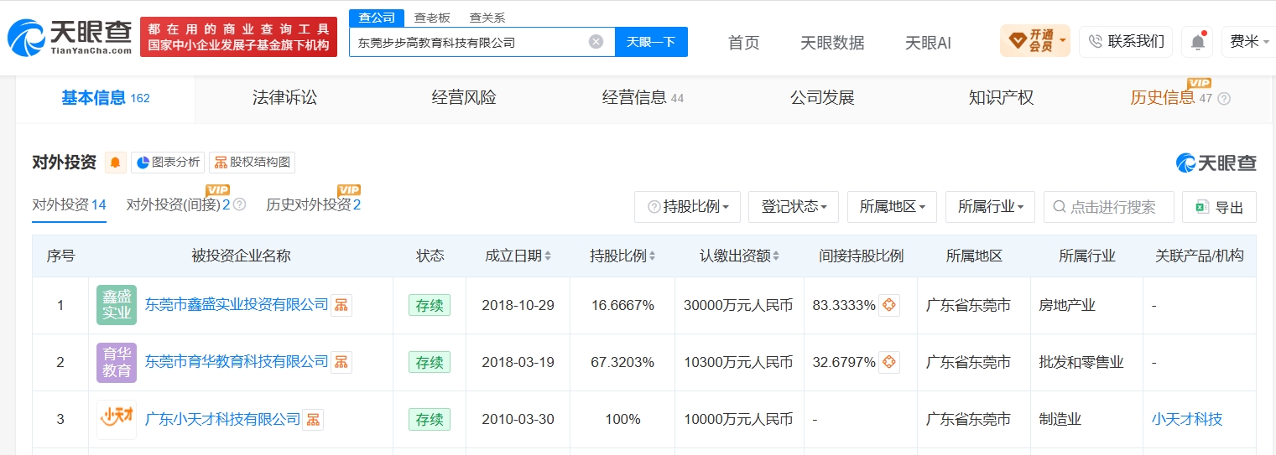The image size is (1276, 455).
Task: Switch to the 法律诉讼 tab
Action: [x=285, y=98]
